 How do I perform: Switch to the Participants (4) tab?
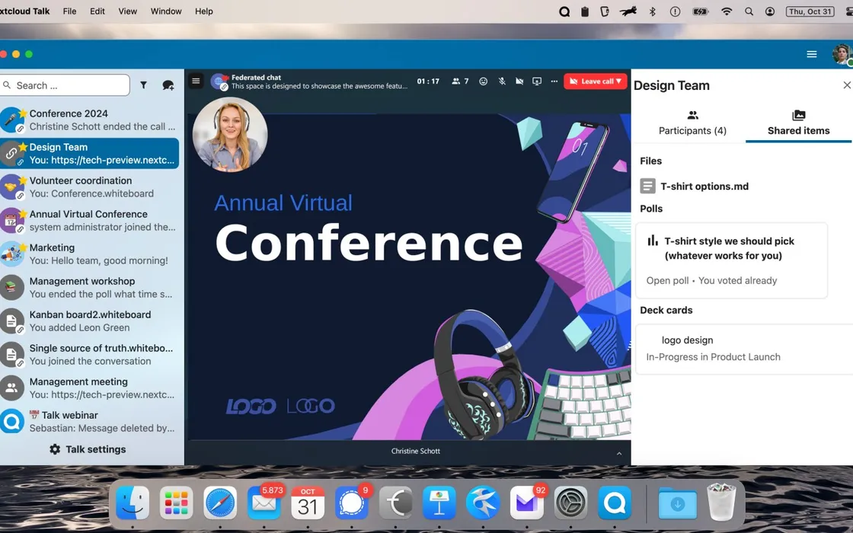(692, 123)
